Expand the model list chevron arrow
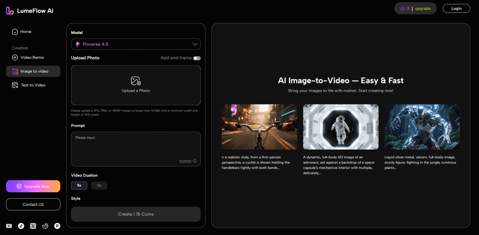Screen dimensions: 479x235 pyautogui.click(x=195, y=44)
